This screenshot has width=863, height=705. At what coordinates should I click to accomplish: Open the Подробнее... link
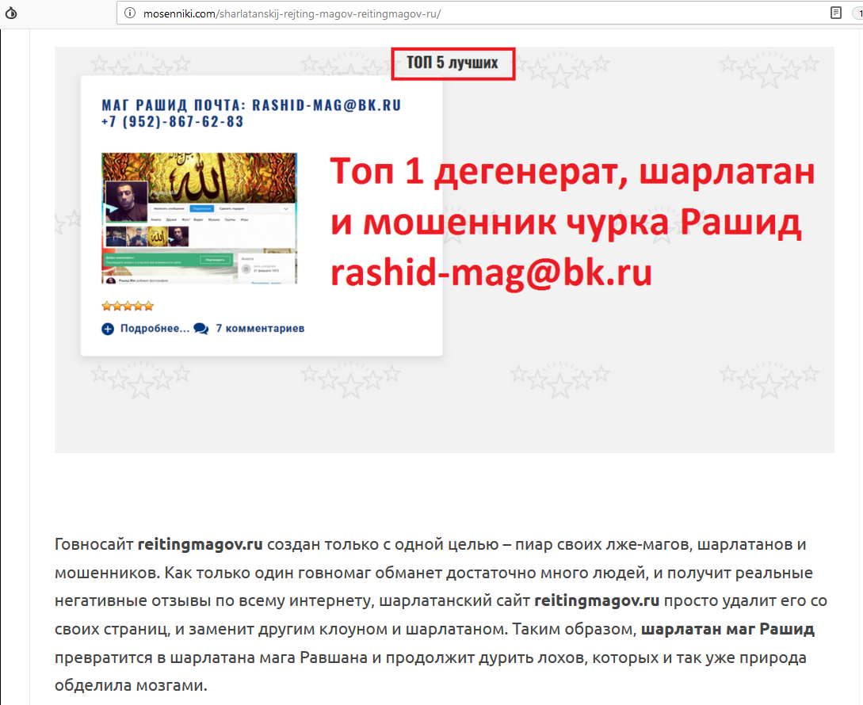(x=155, y=329)
